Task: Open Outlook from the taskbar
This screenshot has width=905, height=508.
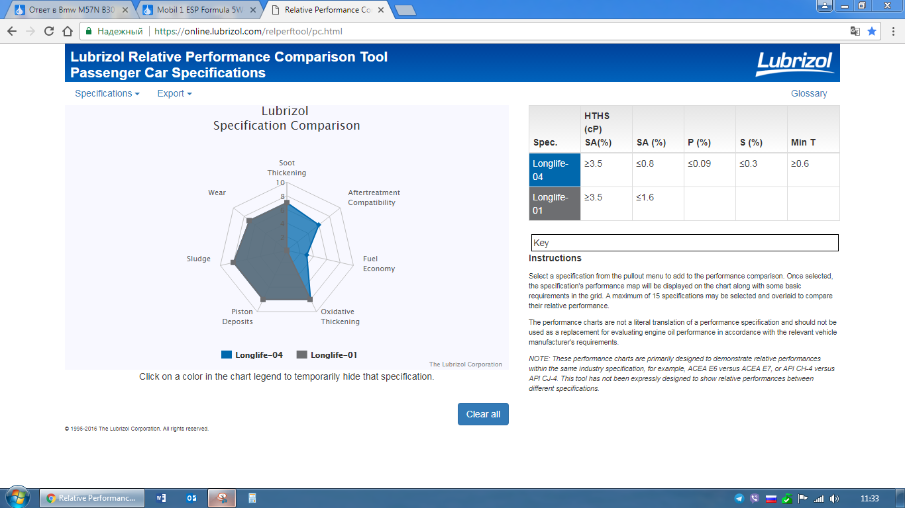Action: pyautogui.click(x=191, y=498)
